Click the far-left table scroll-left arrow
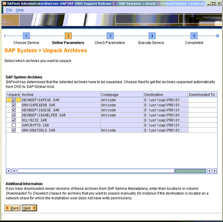The height and width of the screenshot is (222, 223). [x=9, y=171]
